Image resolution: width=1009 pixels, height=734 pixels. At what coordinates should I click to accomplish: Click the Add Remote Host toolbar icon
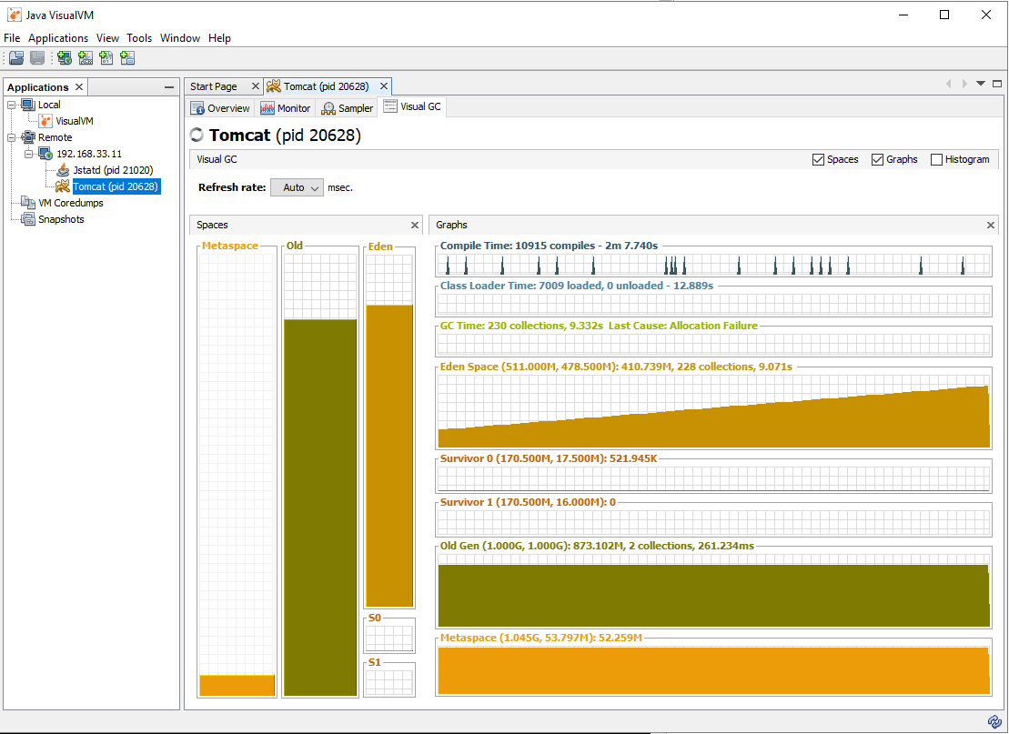(x=64, y=58)
